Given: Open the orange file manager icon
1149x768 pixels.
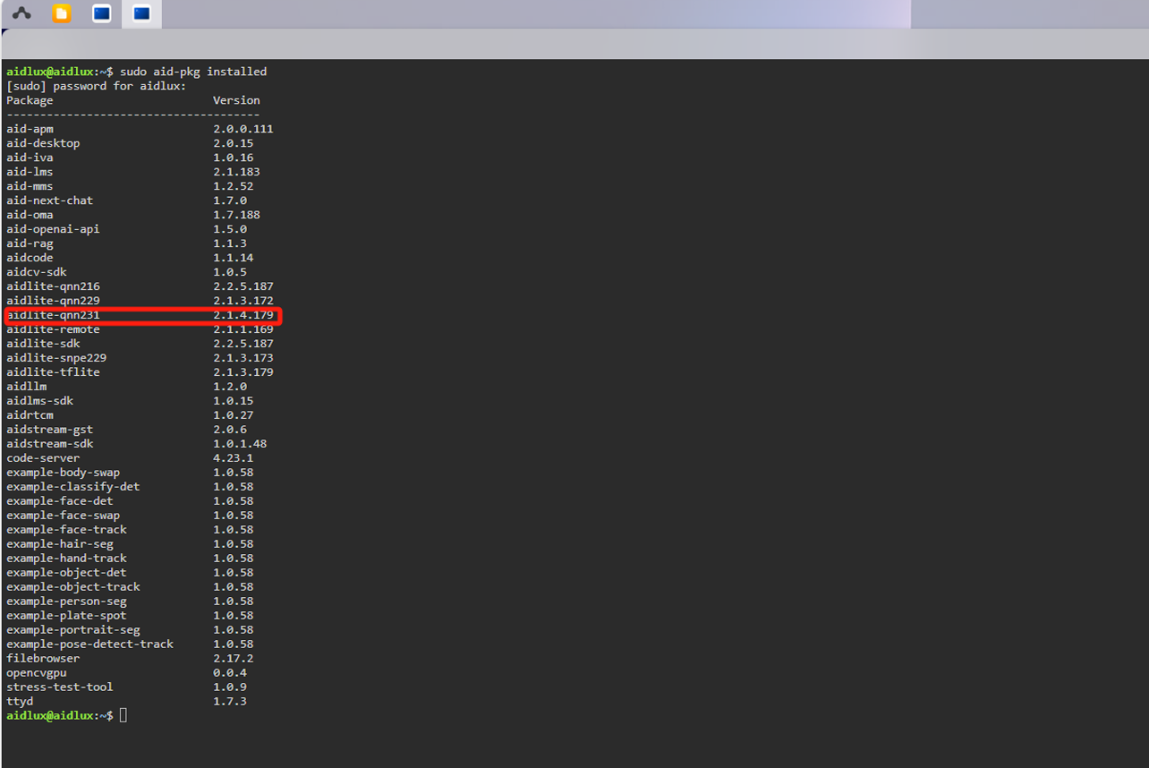Looking at the screenshot, I should pyautogui.click(x=62, y=13).
